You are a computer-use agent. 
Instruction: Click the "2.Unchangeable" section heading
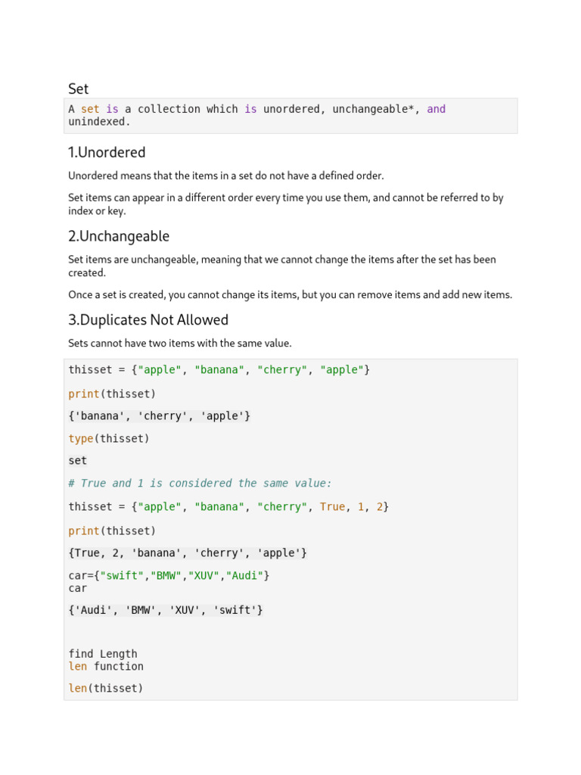119,236
